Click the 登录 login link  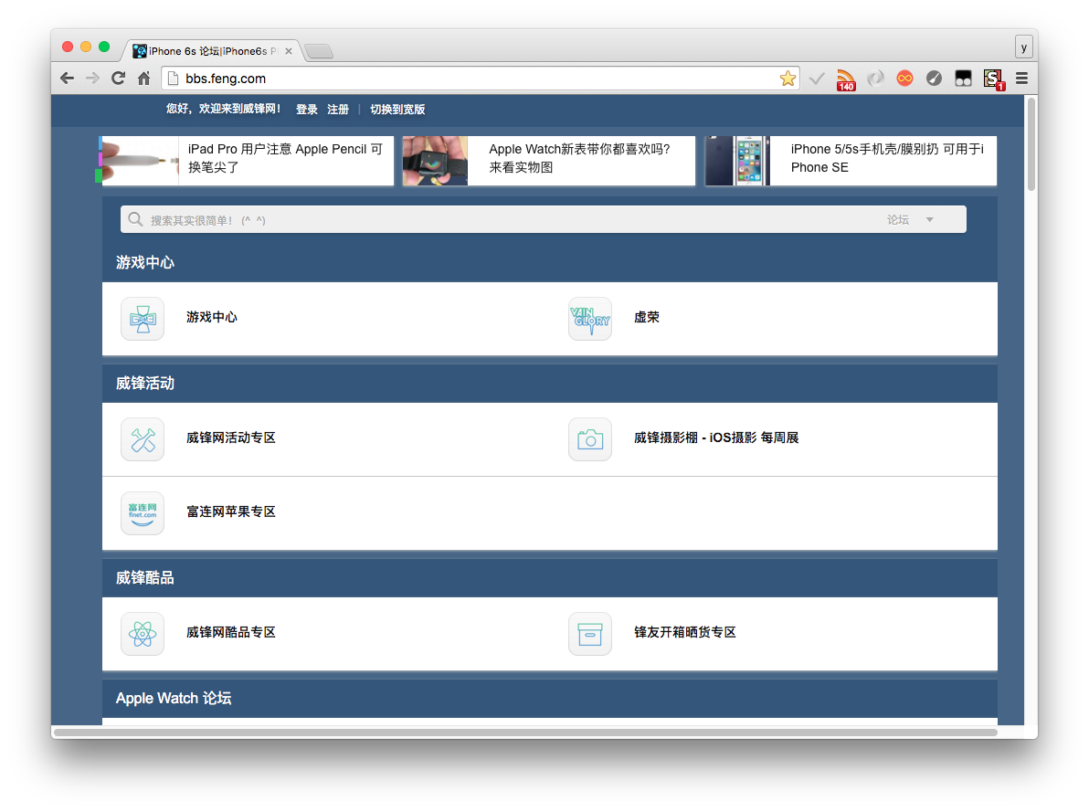(306, 109)
